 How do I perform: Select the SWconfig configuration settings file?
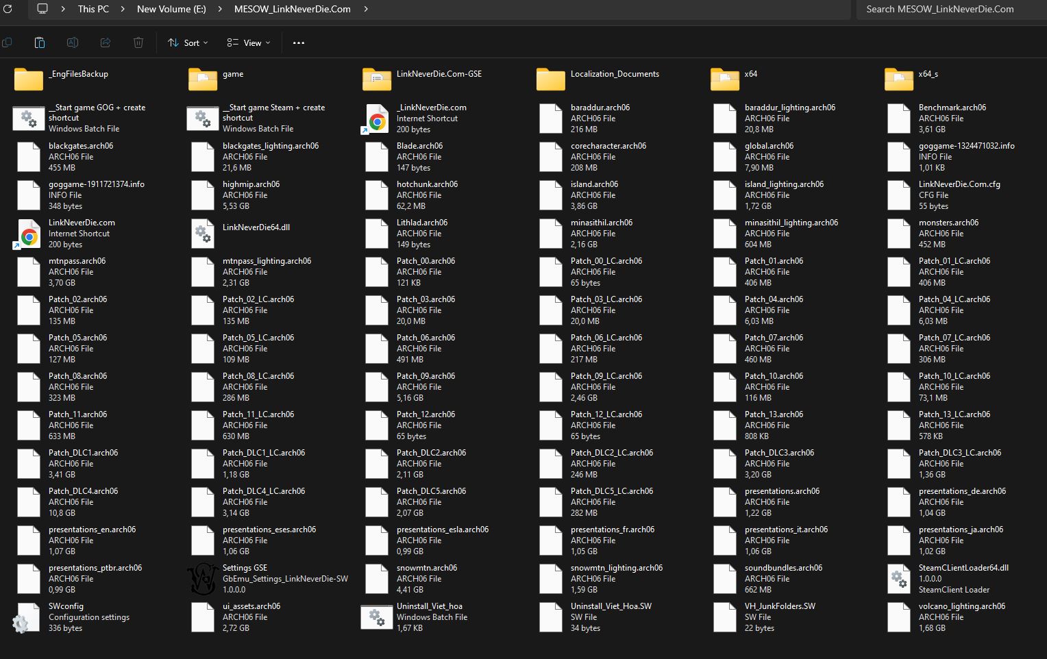[x=29, y=617]
